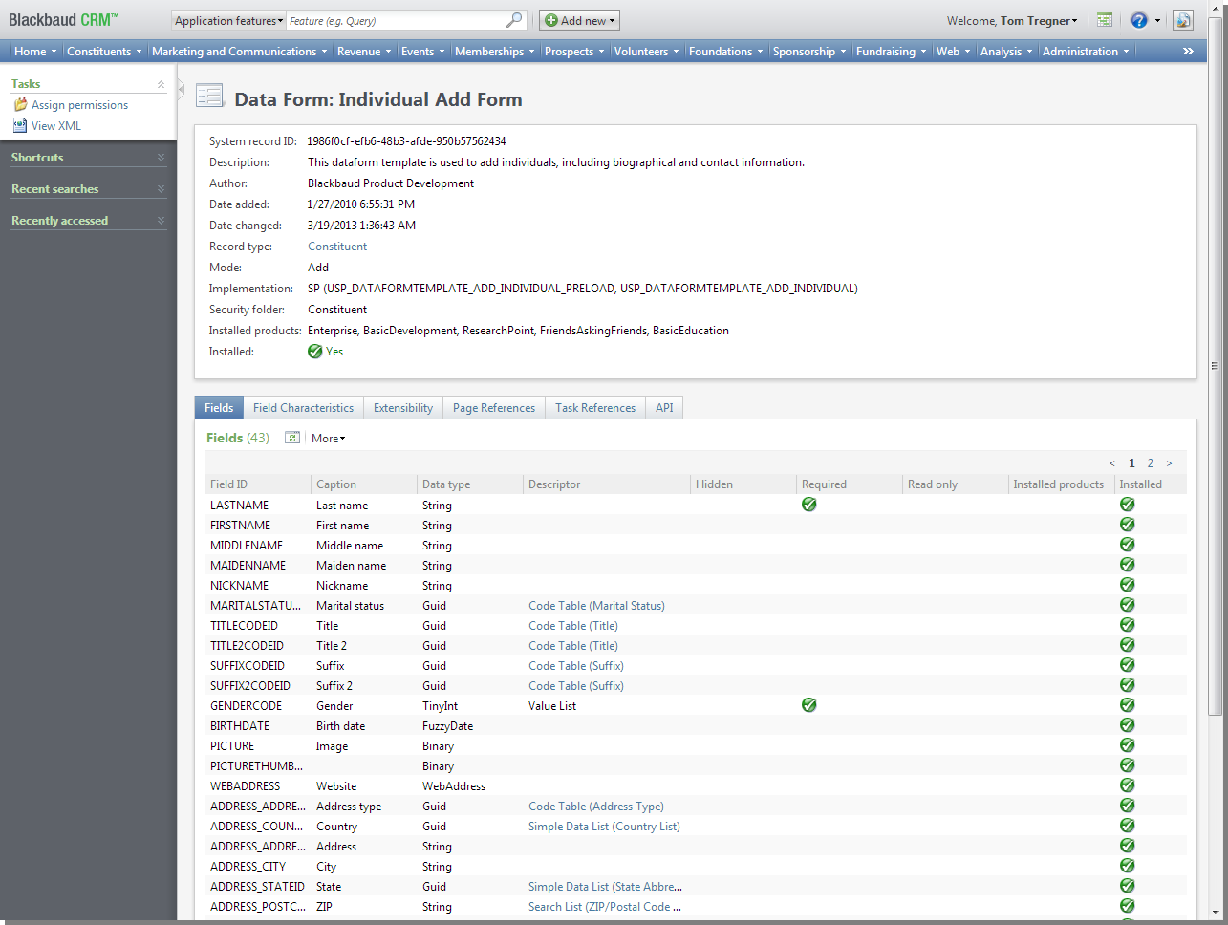Click the Installed check icon in PICTURE row
The width and height of the screenshot is (1228, 925).
click(1128, 745)
